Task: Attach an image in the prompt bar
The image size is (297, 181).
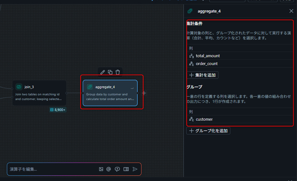Action: point(101,169)
